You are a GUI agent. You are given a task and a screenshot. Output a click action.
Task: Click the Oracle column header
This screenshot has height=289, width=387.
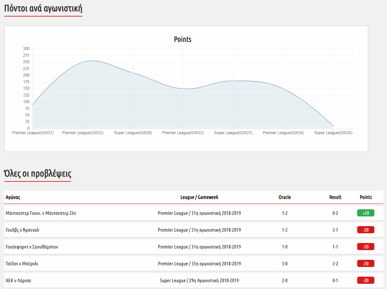[285, 197]
